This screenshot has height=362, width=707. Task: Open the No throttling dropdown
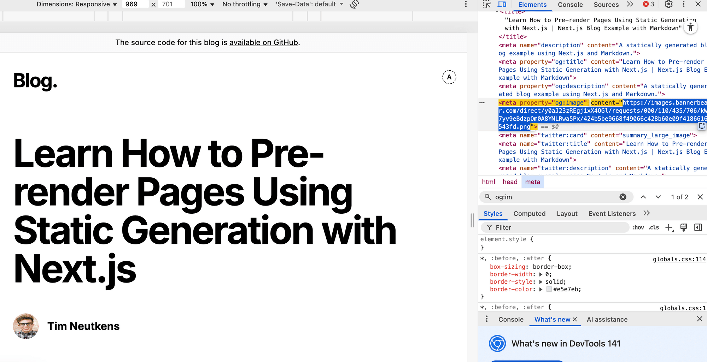point(245,4)
